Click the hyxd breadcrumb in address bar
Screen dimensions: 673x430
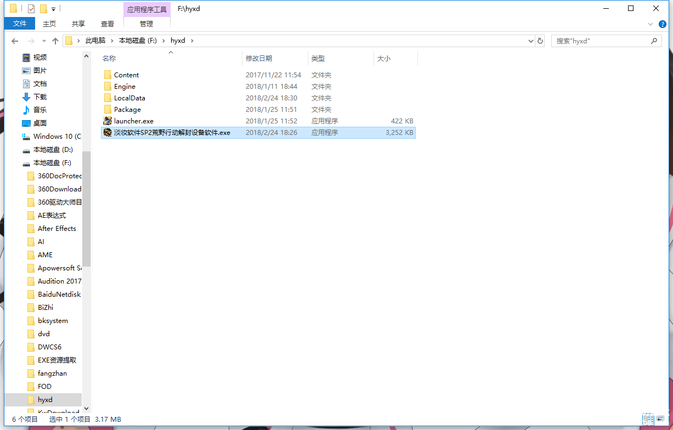click(x=178, y=41)
